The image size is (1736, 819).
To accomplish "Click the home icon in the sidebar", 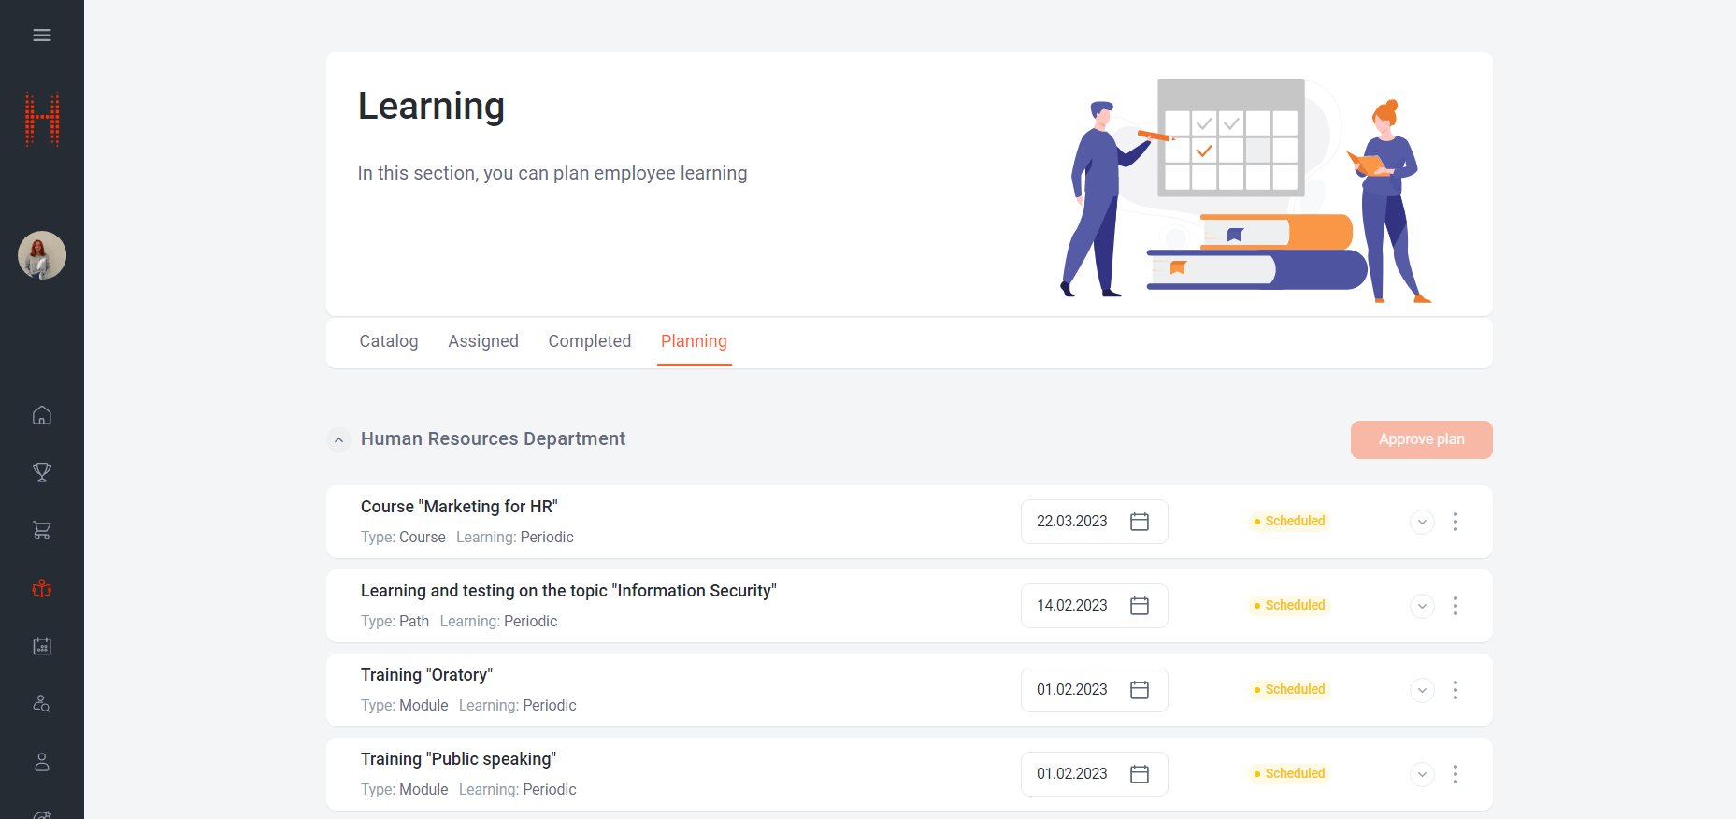I will click(42, 415).
